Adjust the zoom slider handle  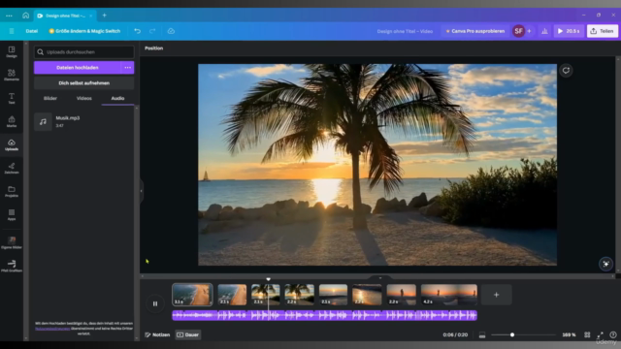pyautogui.click(x=512, y=334)
